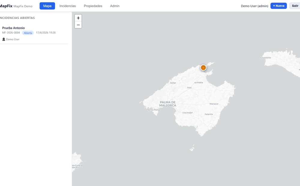The width and height of the screenshot is (300, 186).
Task: Open the Incidencias tab
Action: [67, 6]
